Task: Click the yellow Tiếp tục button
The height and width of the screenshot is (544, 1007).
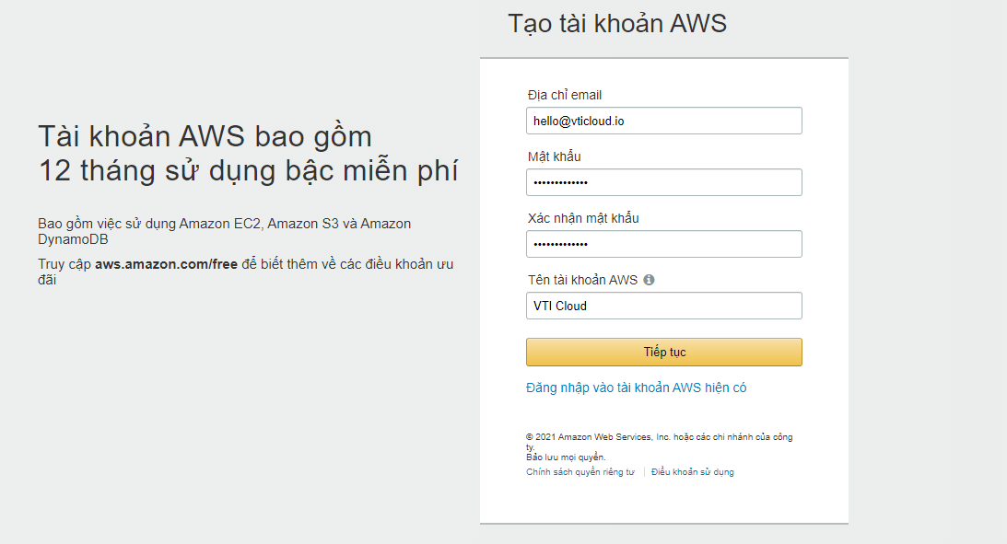Action: [x=664, y=353]
